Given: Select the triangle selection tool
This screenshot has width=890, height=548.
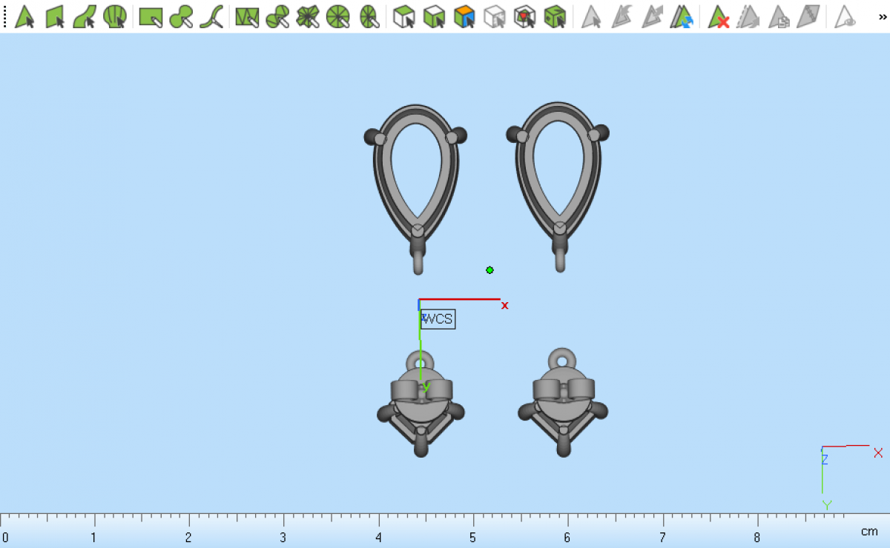Looking at the screenshot, I should click(x=25, y=16).
